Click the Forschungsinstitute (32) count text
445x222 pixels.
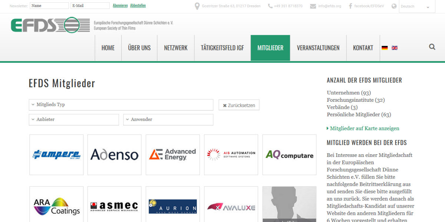(x=356, y=100)
